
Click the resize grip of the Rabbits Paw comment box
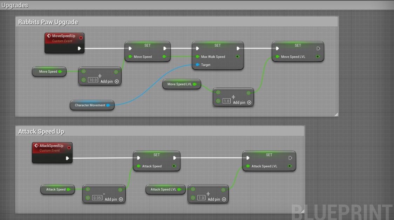click(336, 115)
